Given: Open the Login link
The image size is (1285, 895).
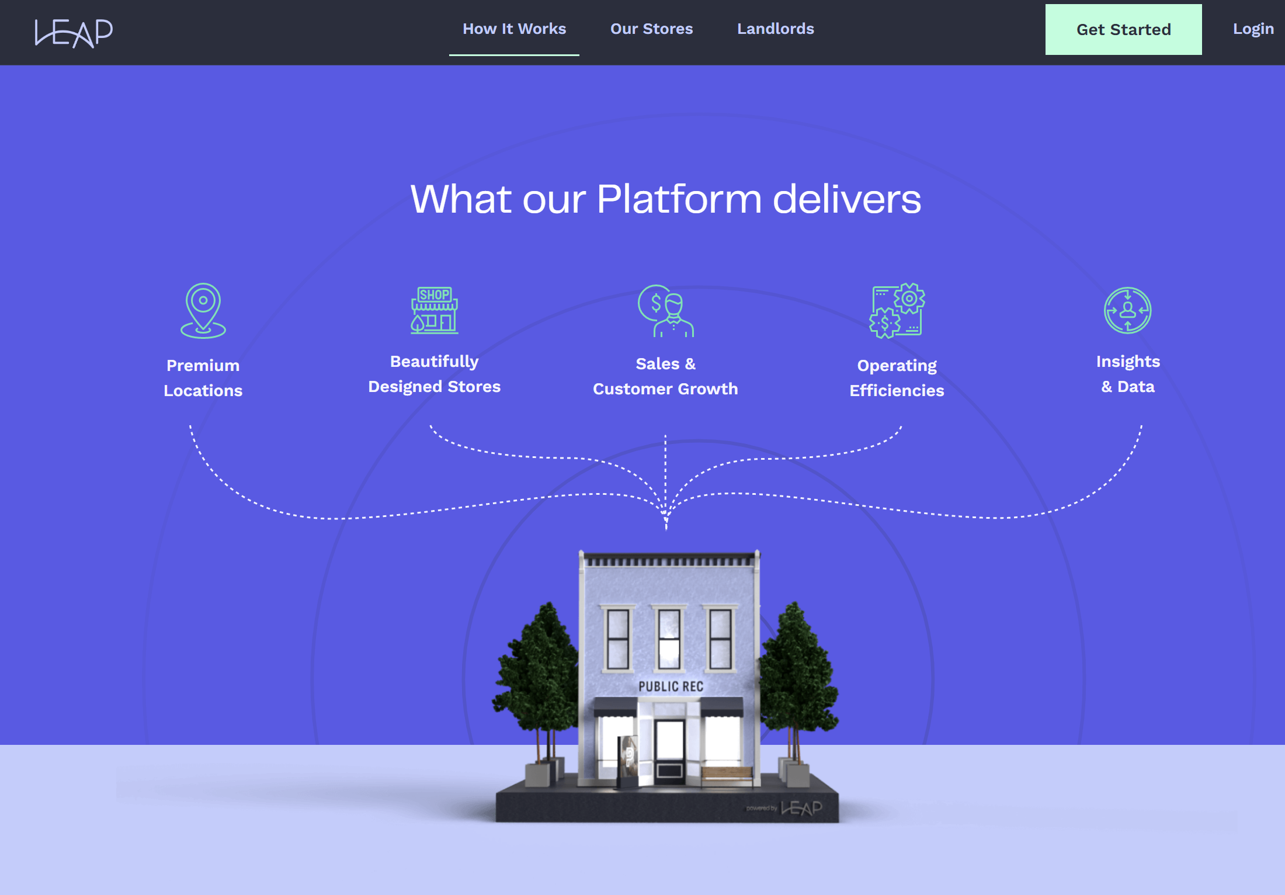Looking at the screenshot, I should pyautogui.click(x=1253, y=29).
